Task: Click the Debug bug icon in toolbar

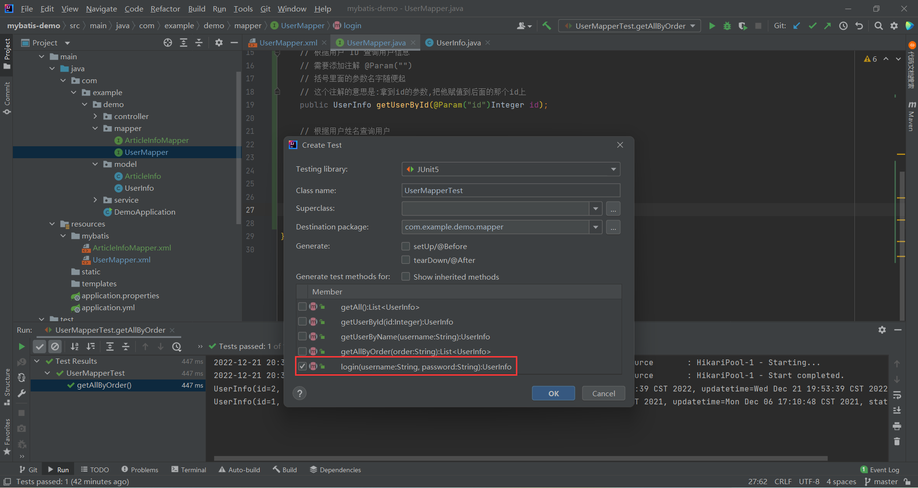Action: 727,26
